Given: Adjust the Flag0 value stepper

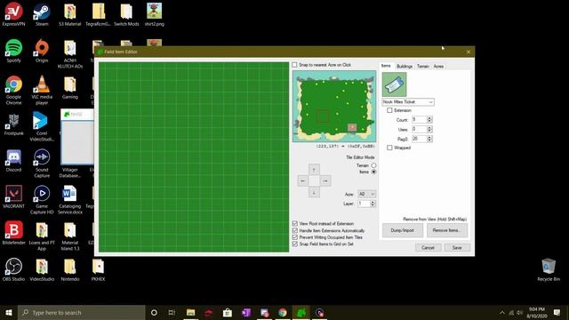Looking at the screenshot, I should tap(429, 139).
